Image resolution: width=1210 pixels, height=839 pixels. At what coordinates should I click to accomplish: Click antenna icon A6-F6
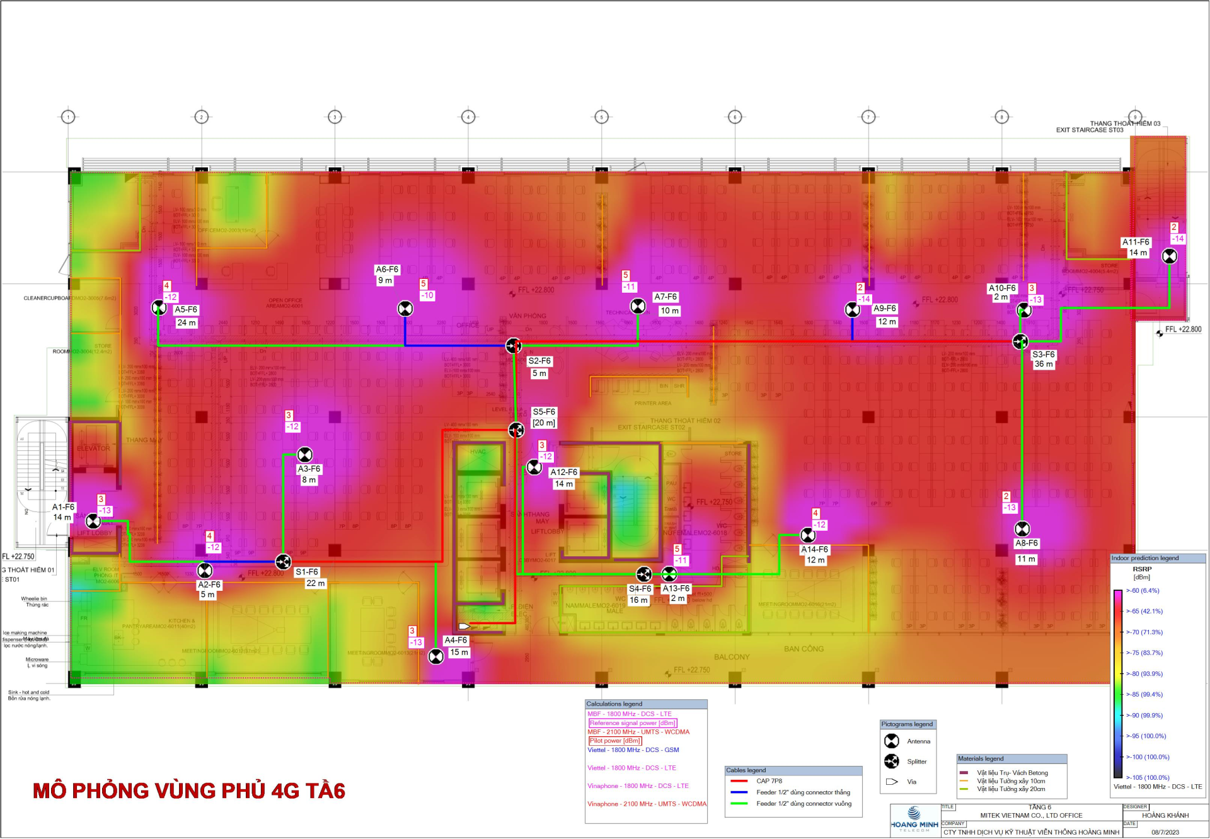(x=405, y=309)
